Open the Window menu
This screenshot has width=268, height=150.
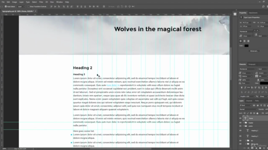59,2
